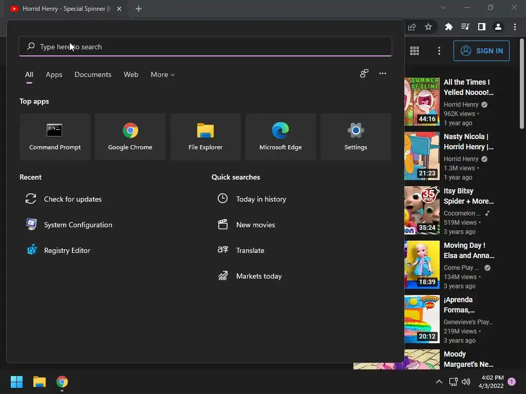Expand the More dropdown in search filters
The image size is (526, 394).
click(163, 75)
